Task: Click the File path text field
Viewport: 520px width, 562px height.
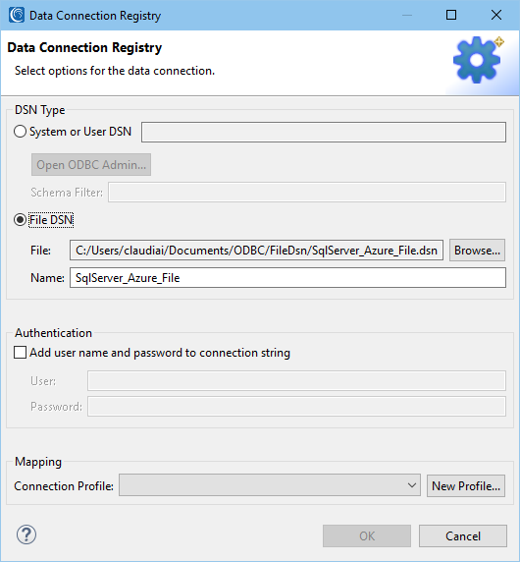Action: (256, 251)
